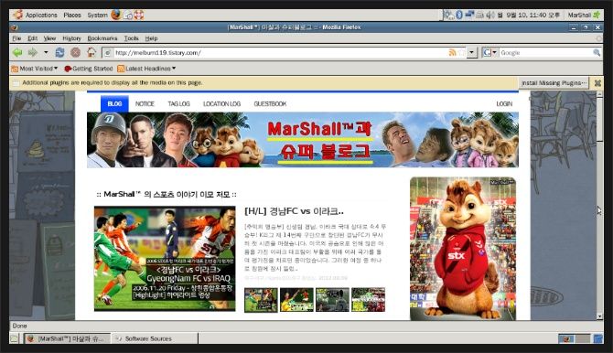Open the History menu
Image resolution: width=613 pixels, height=353 pixels.
tap(71, 38)
